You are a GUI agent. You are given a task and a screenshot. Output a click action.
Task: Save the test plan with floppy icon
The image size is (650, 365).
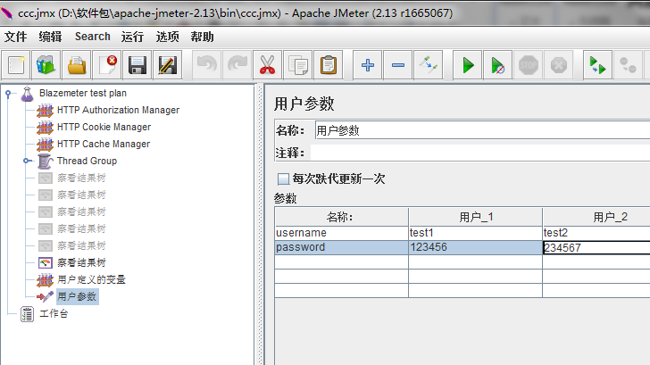(137, 65)
